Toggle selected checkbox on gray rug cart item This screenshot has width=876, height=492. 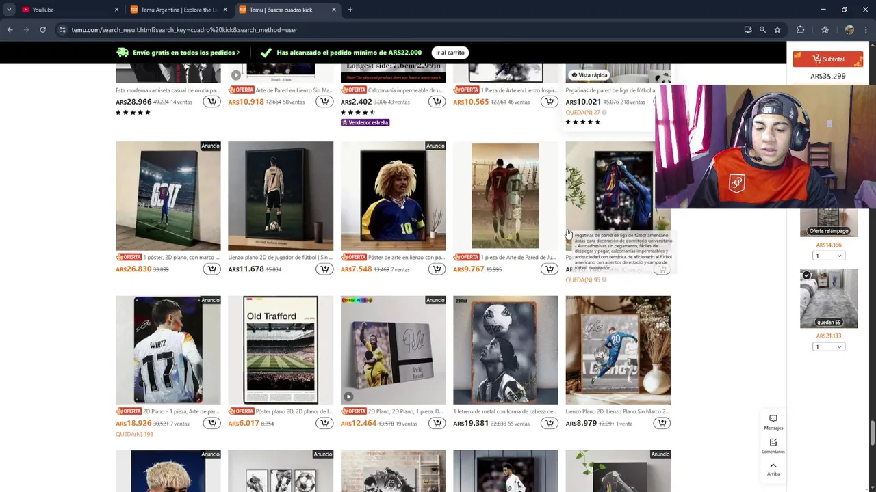pos(807,275)
